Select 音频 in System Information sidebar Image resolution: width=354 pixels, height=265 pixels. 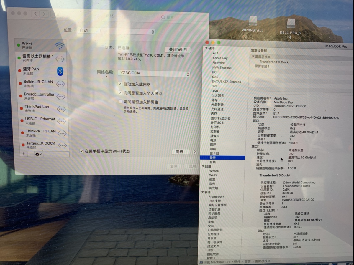[x=212, y=162]
